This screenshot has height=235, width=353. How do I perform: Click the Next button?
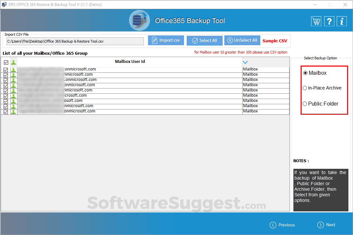(326, 225)
